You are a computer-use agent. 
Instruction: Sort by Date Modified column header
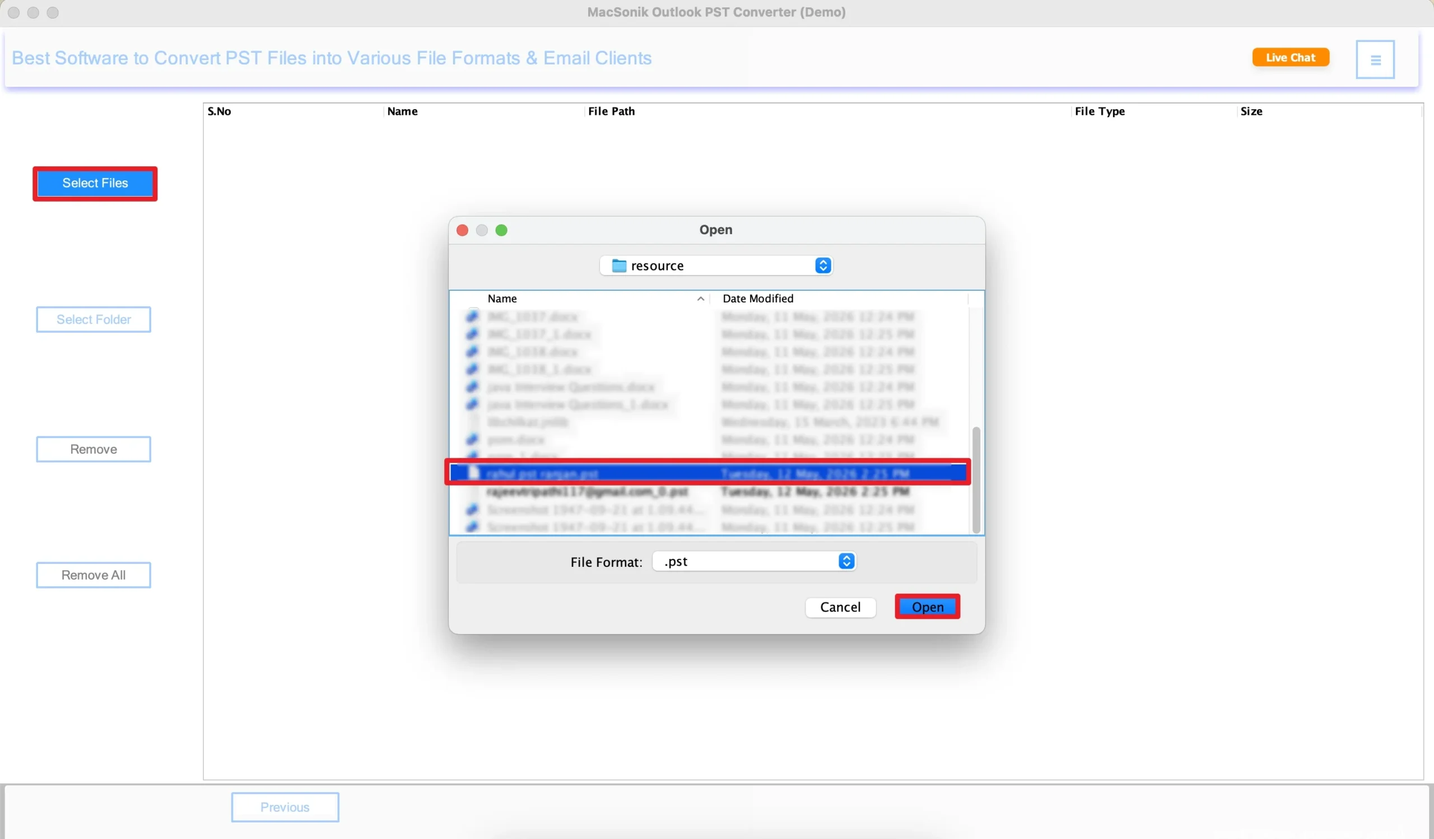[x=757, y=299]
